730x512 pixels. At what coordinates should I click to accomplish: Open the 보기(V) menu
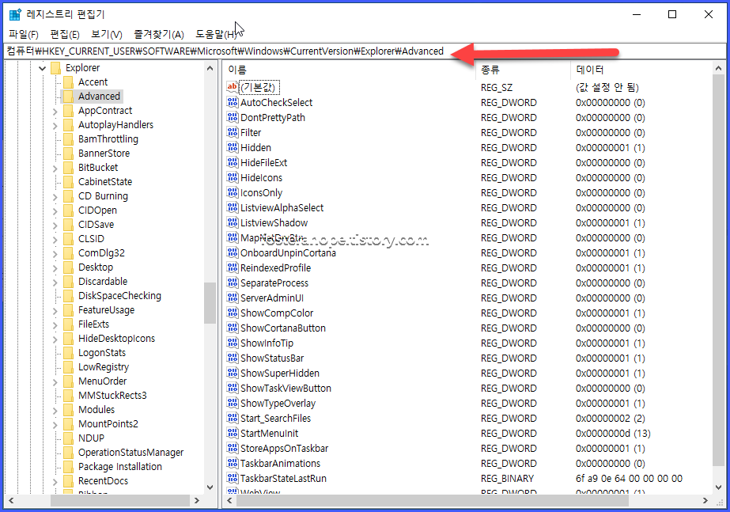[107, 34]
